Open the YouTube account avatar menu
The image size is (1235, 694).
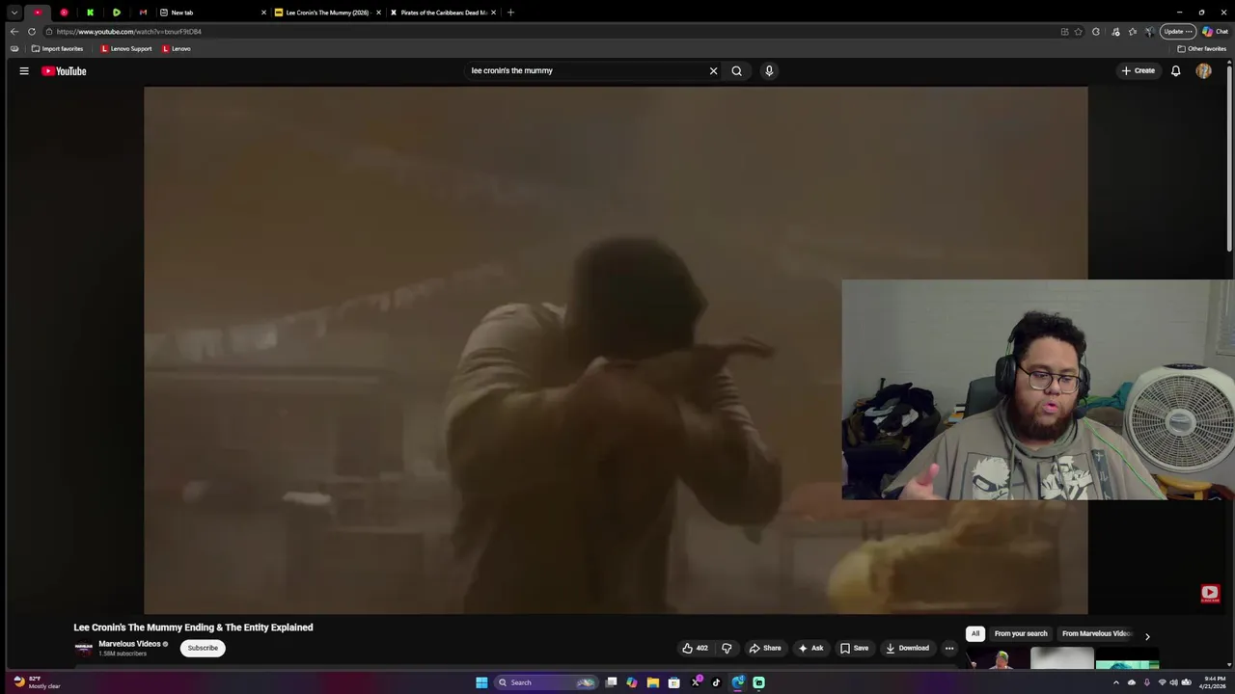[x=1203, y=70]
